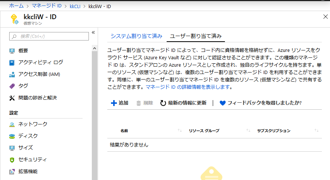The image size is (330, 180).
Task: Collapse the sidebar with double chevron
Action: (93, 32)
